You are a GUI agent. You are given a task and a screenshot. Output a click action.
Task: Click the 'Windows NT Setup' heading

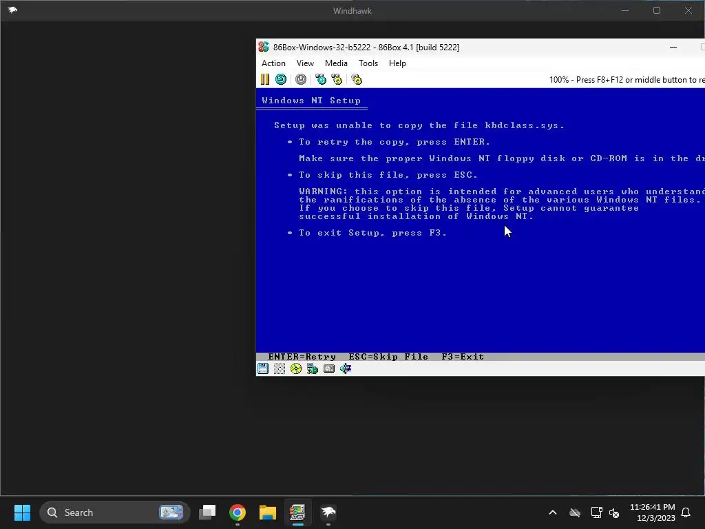(311, 101)
